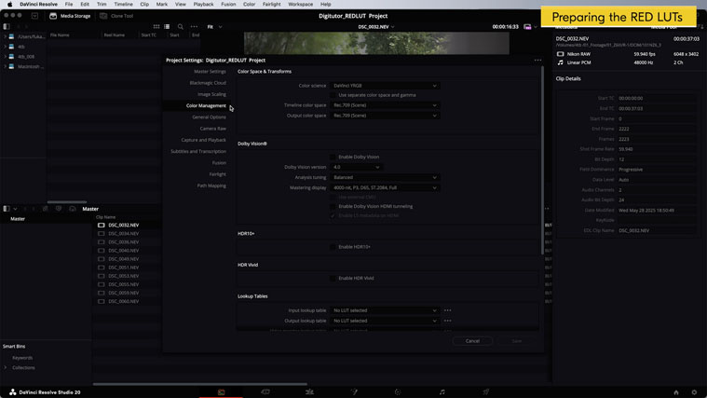Select Camera Raw settings section
Image resolution: width=707 pixels, height=398 pixels.
[212, 129]
